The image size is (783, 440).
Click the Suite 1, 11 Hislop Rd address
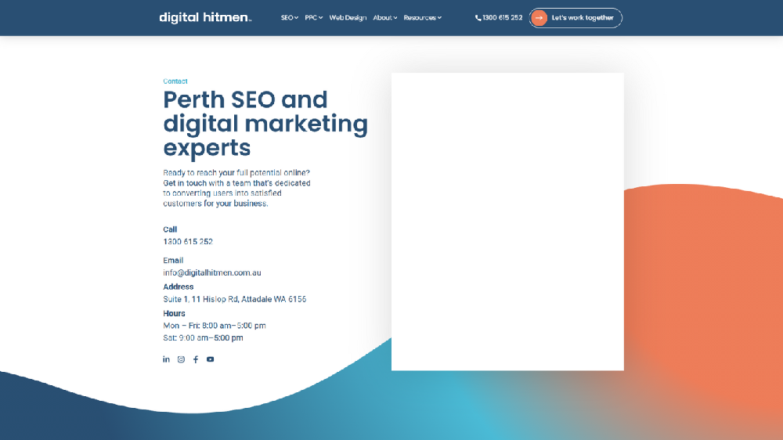point(235,299)
